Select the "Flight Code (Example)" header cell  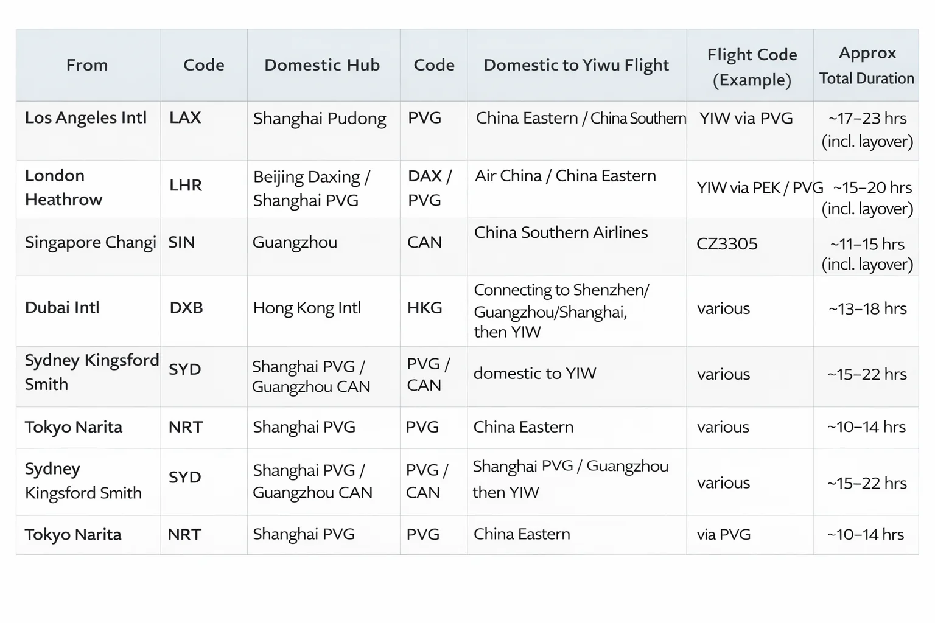752,67
